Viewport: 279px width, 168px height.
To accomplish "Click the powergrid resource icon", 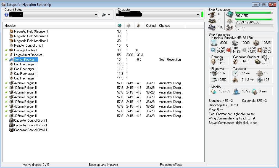I will (230, 21).
